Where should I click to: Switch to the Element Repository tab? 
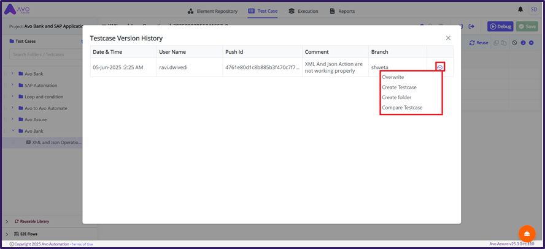pos(212,11)
